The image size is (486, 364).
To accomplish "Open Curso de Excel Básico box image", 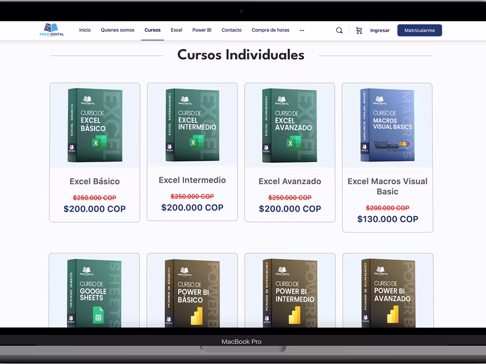I will [95, 125].
